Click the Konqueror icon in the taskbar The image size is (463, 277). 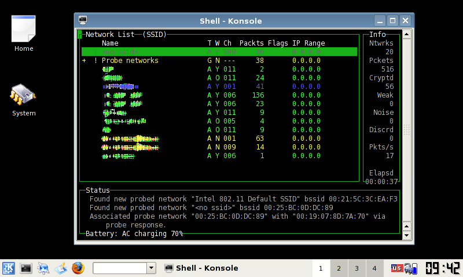tap(43, 268)
